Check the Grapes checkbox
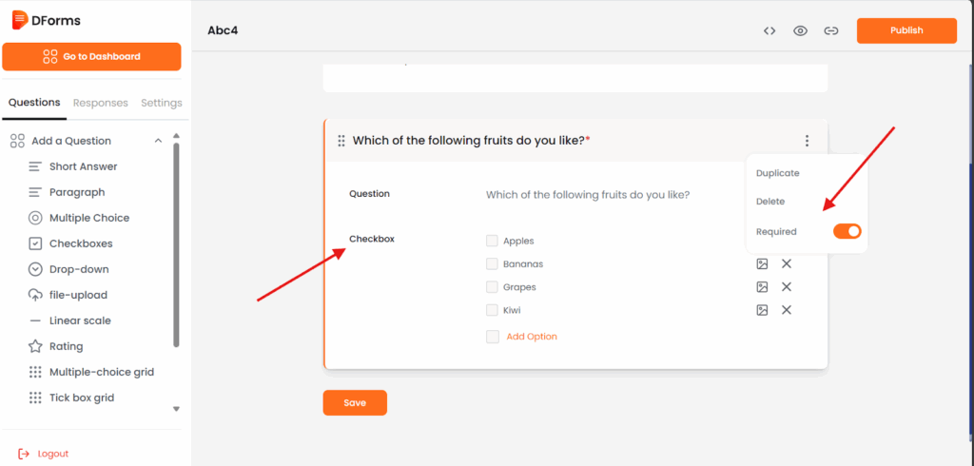The height and width of the screenshot is (466, 974). pos(493,287)
